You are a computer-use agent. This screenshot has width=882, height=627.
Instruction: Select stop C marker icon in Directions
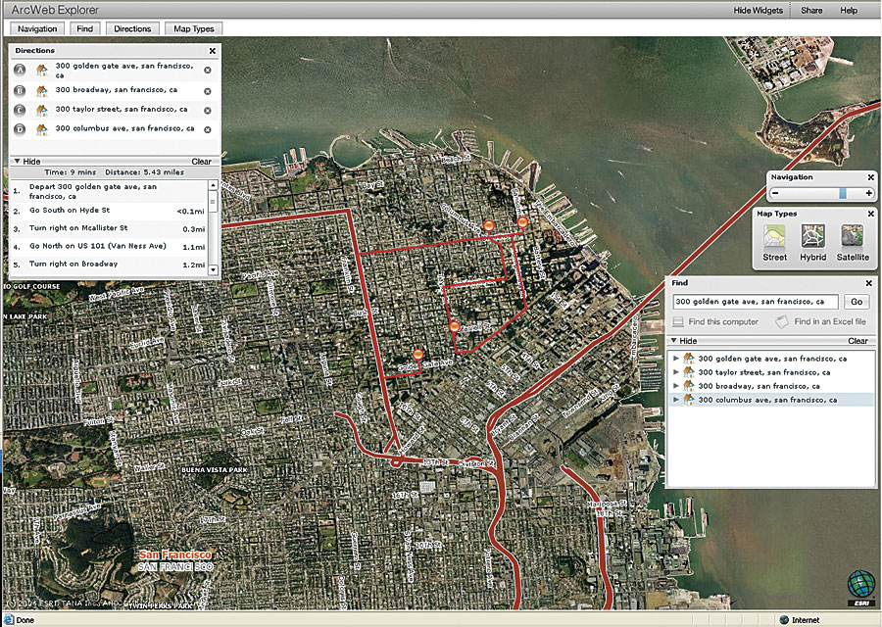21,111
